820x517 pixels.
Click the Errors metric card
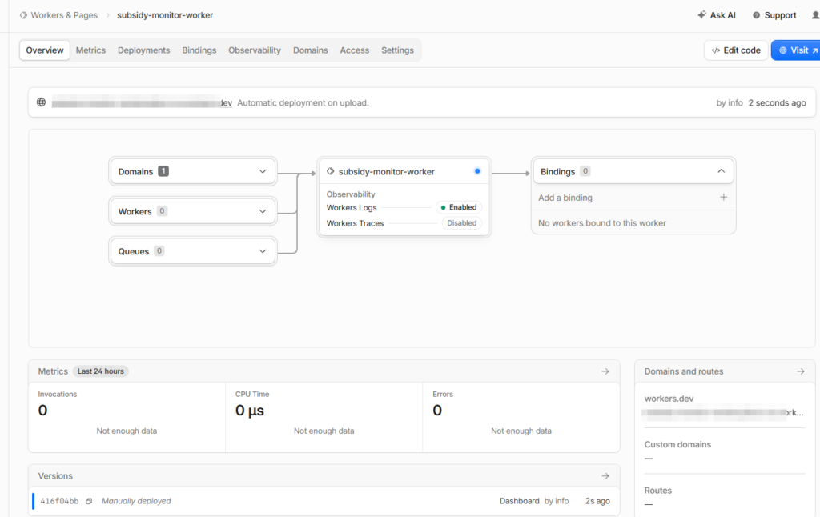[x=521, y=417]
